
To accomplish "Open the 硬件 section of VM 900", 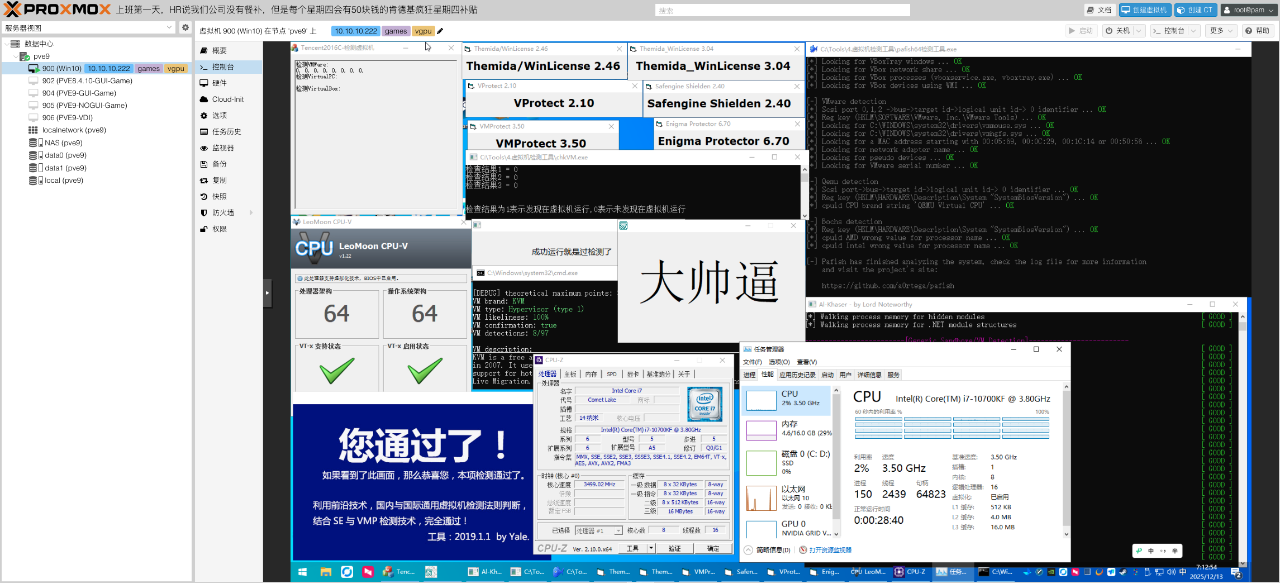I will coord(219,83).
